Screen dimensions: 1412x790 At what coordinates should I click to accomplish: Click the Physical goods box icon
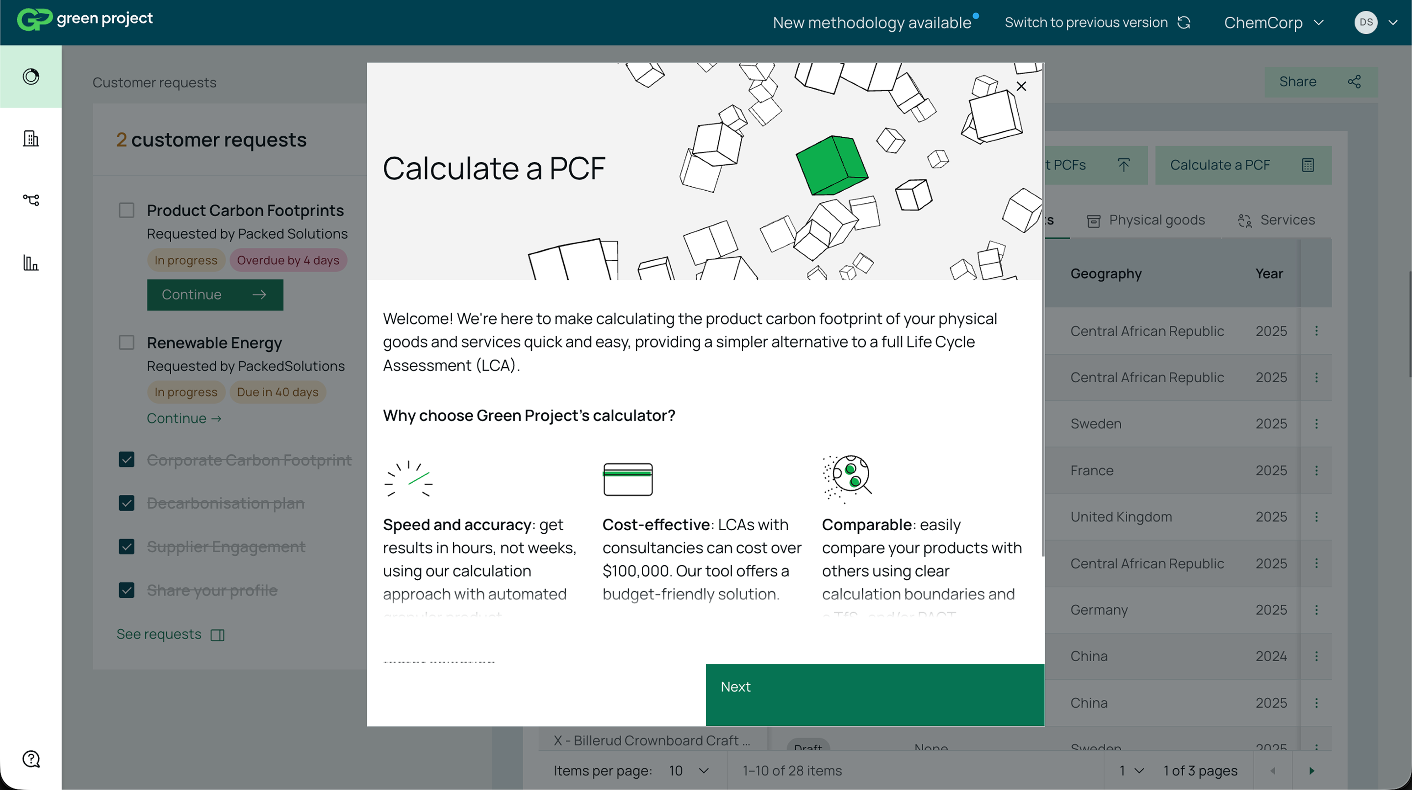coord(1093,221)
